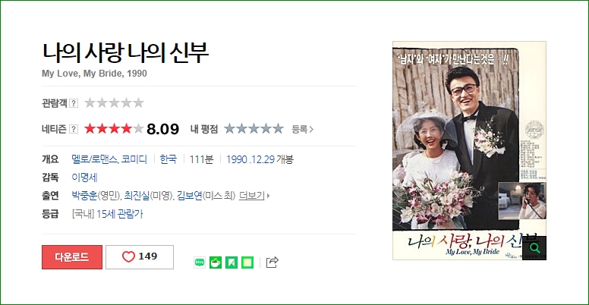Open the share arrow icon
The width and height of the screenshot is (589, 305).
click(272, 263)
